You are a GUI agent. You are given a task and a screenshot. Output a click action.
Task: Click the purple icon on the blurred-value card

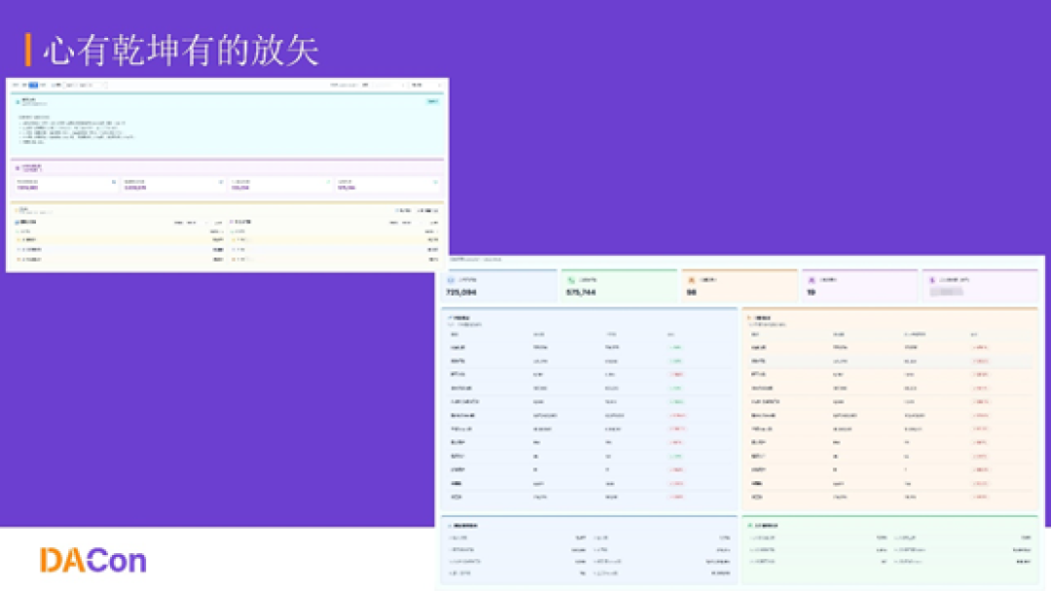click(931, 280)
